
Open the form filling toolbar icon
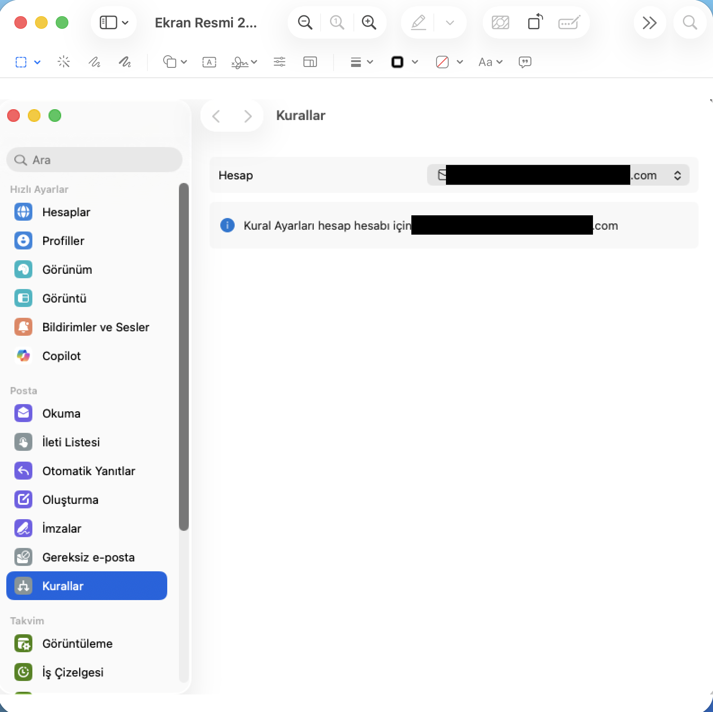click(x=569, y=22)
